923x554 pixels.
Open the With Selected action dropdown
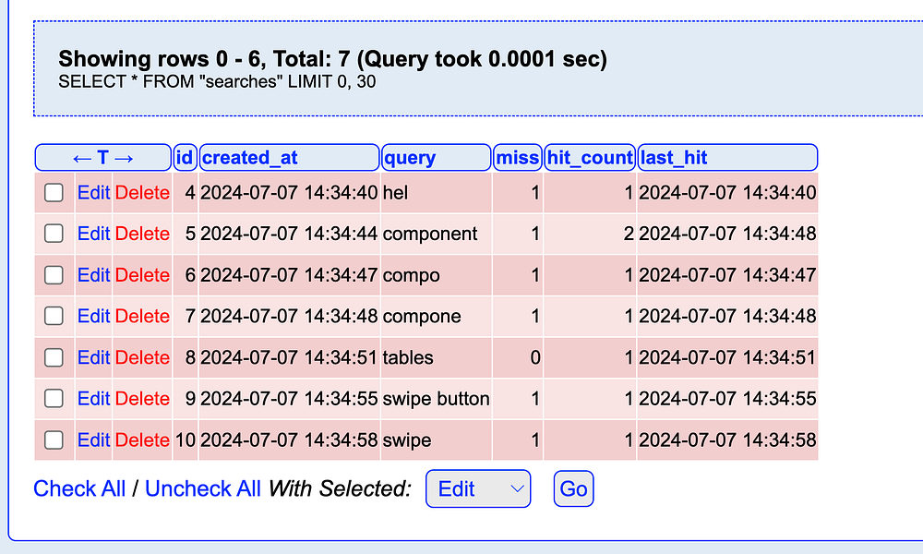pos(478,488)
